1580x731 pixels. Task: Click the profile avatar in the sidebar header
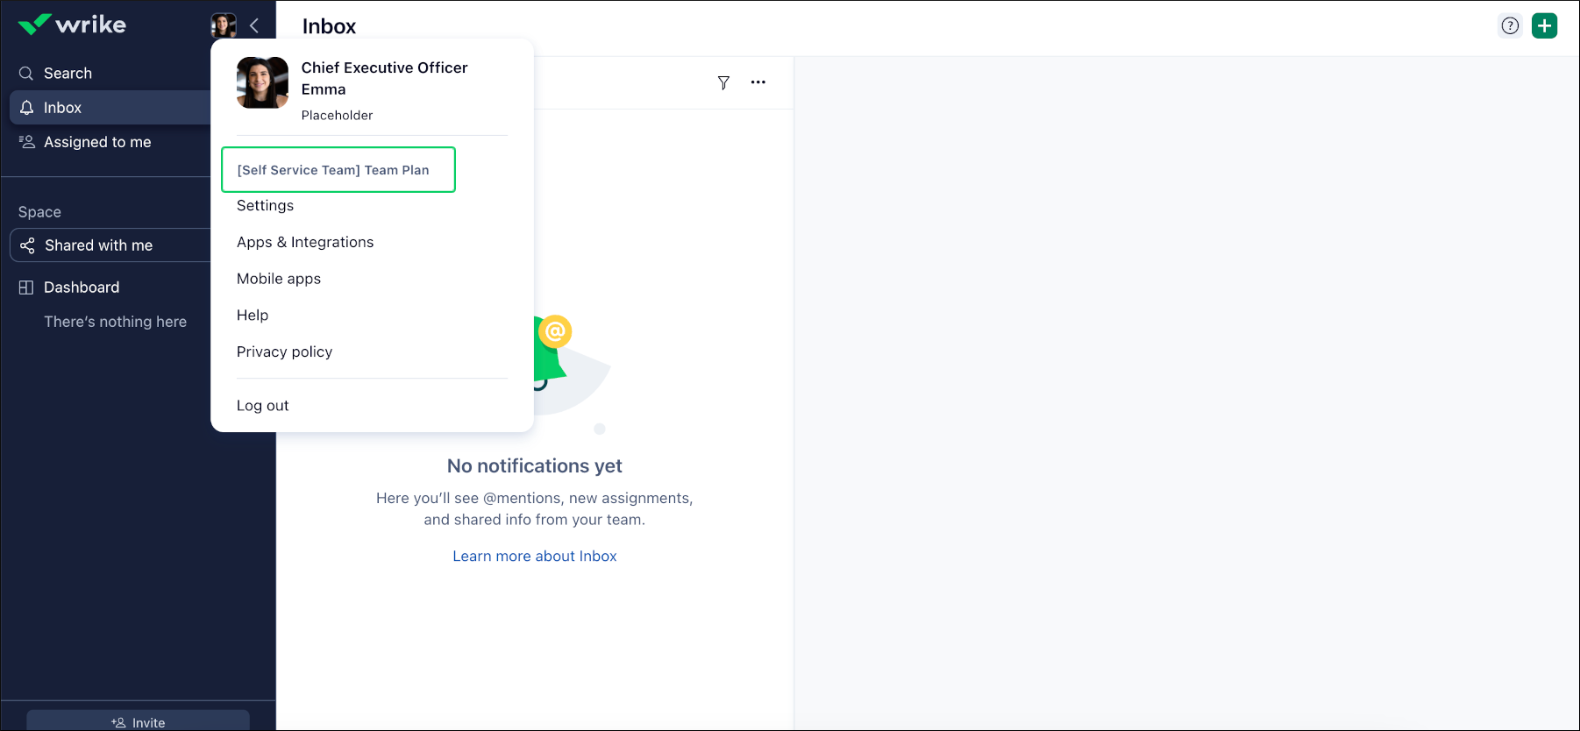tap(224, 25)
